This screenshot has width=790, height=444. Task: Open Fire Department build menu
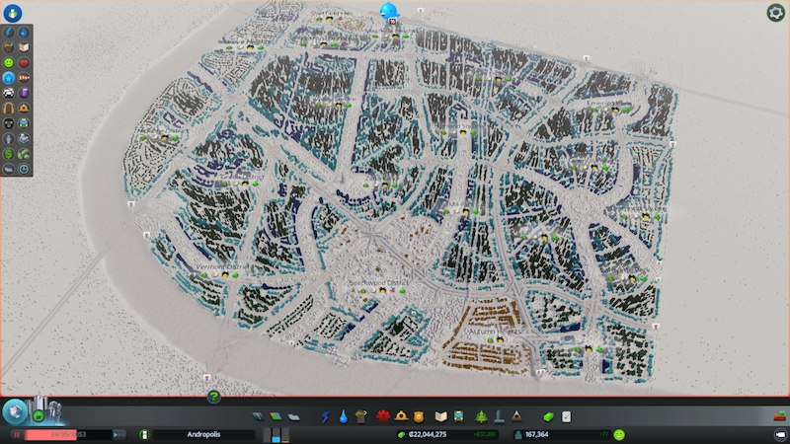tap(400, 416)
